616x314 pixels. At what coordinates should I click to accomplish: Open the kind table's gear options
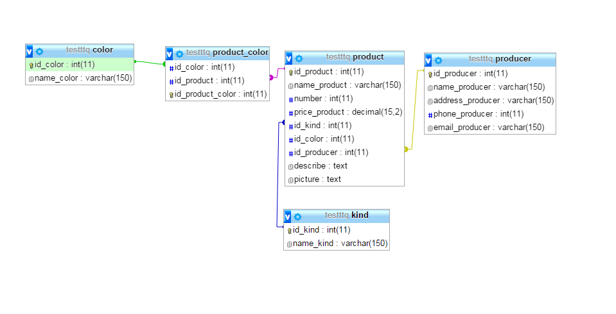tap(297, 217)
